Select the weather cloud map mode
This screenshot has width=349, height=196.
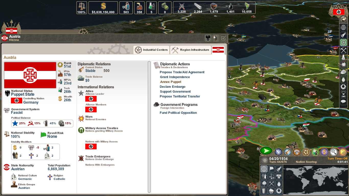coord(271,191)
